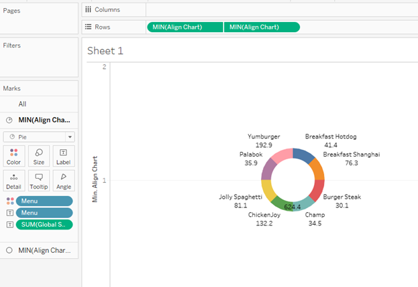Click the blue Breakfast Hotdog pie slice
418x287 pixels.
(x=303, y=155)
